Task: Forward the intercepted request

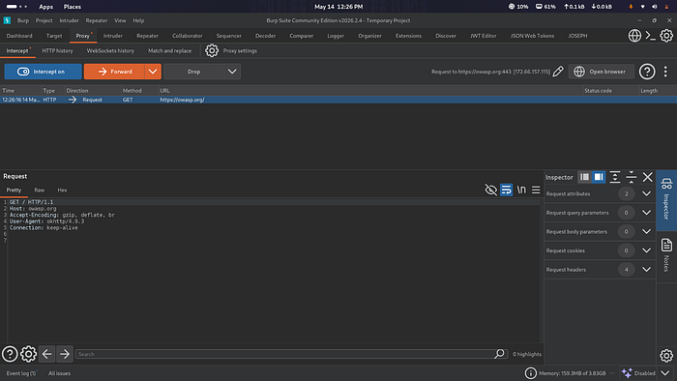Action: [x=114, y=72]
